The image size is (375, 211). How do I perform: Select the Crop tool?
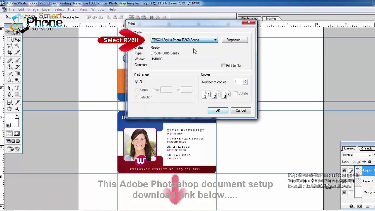tap(9, 52)
